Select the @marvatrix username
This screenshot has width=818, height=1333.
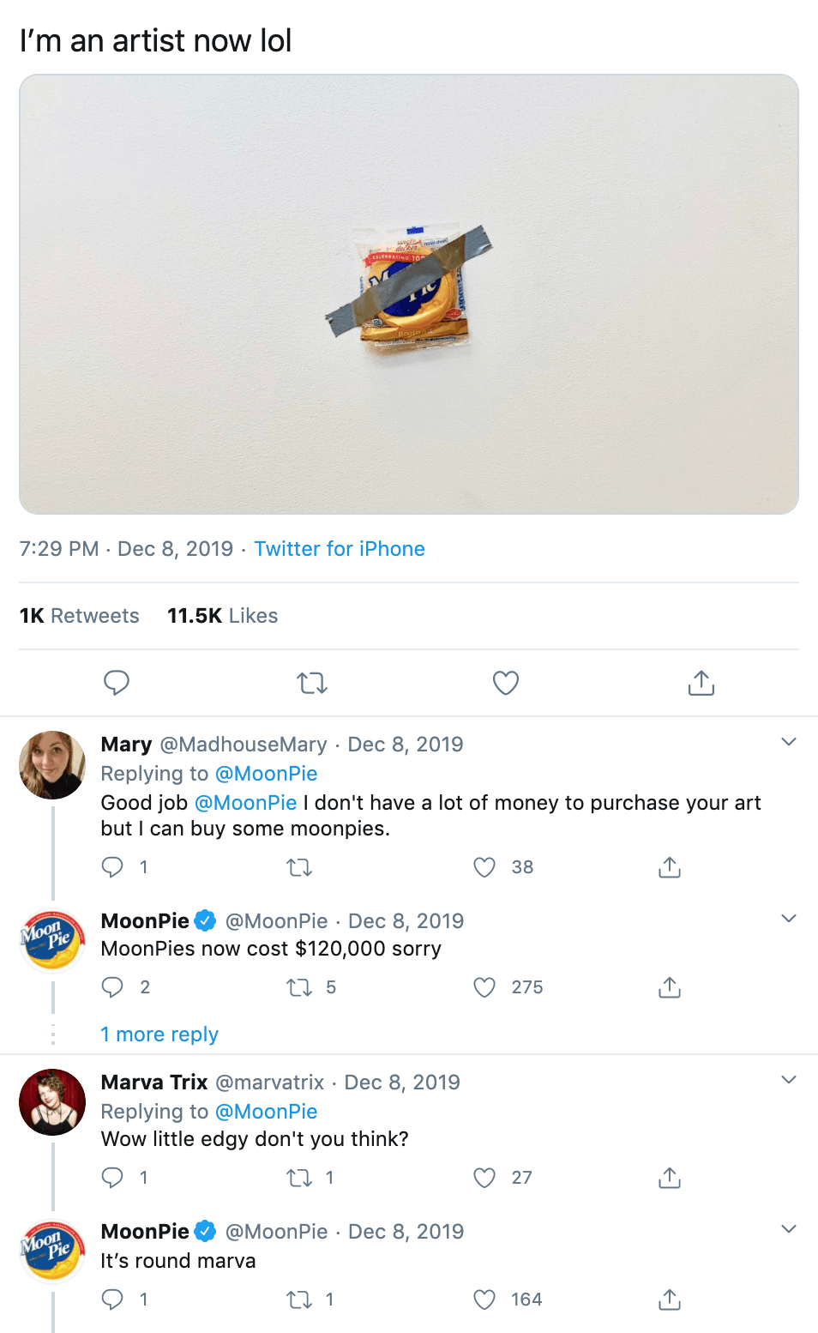pyautogui.click(x=272, y=1082)
